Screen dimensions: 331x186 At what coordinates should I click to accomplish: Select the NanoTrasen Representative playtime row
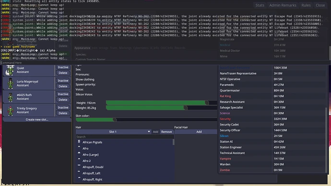coord(272,73)
